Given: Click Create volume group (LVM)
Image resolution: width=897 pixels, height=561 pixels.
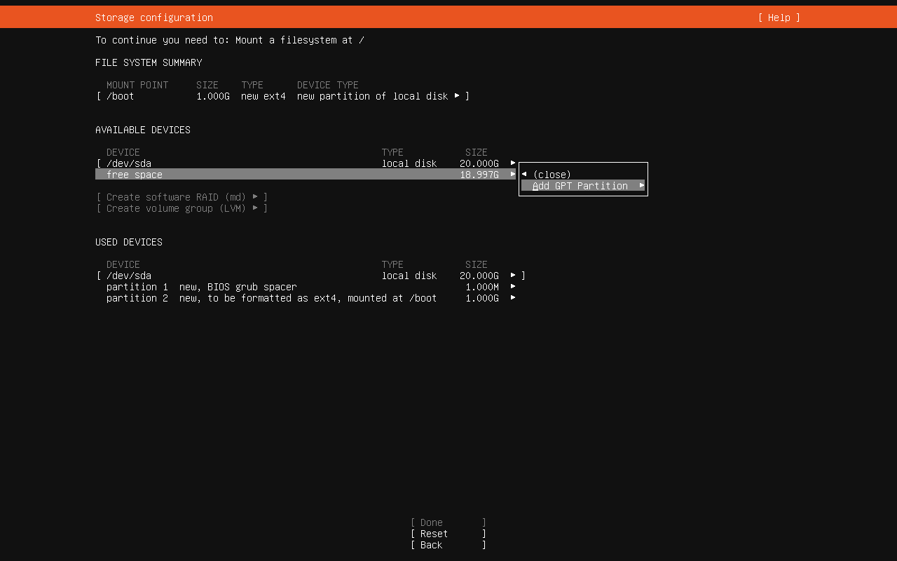Looking at the screenshot, I should tap(177, 208).
